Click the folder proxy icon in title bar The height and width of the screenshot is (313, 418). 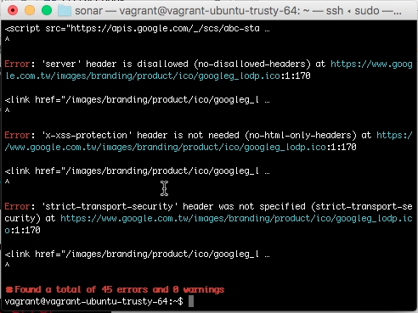coord(65,11)
